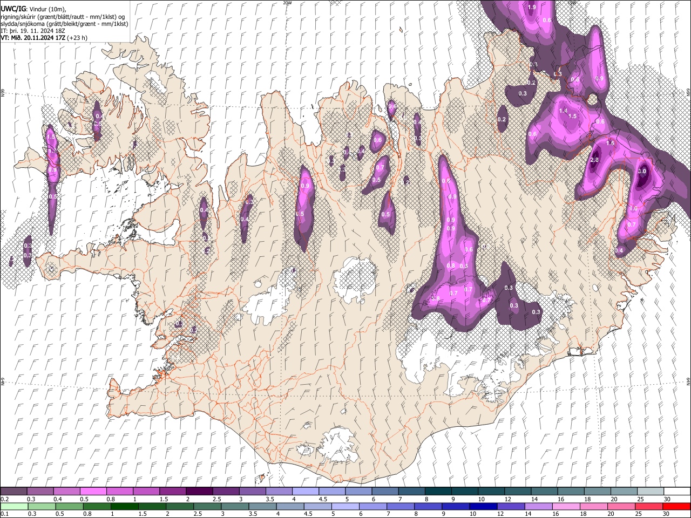Select the darkest purple swatch labeled 2
This screenshot has height=518, width=691.
pyautogui.click(x=199, y=492)
